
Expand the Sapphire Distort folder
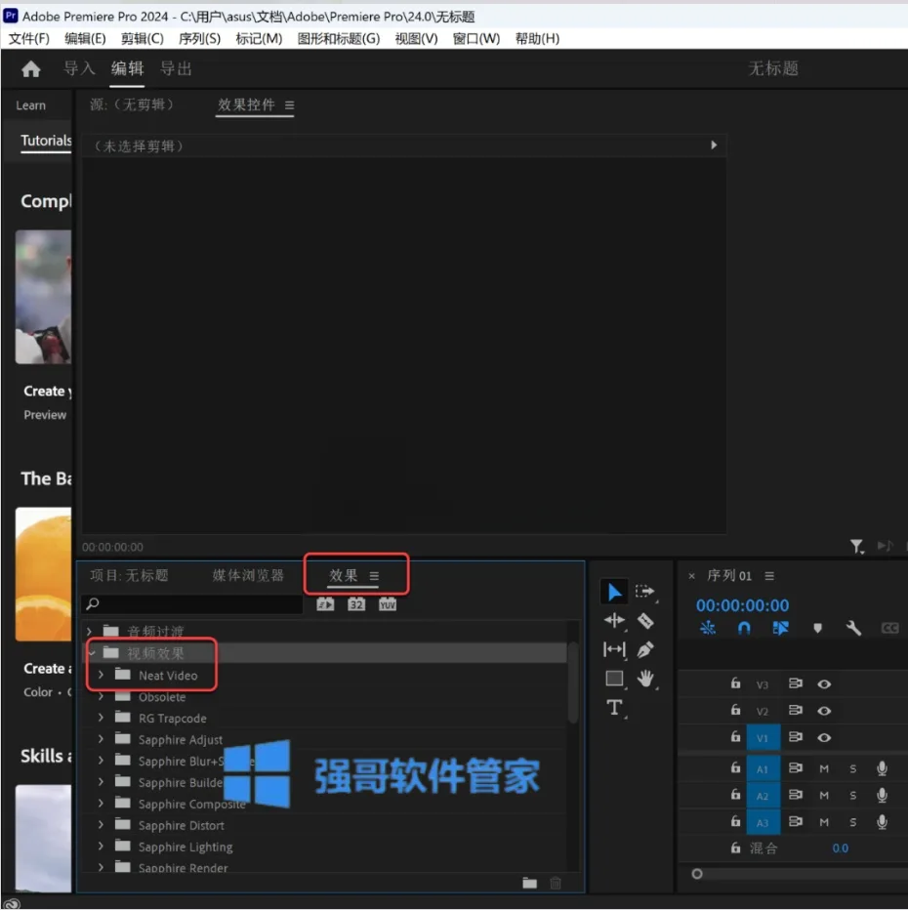point(101,825)
